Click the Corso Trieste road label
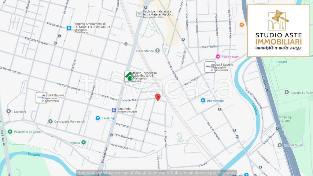The width and height of the screenshot is (313, 176). coord(265,83)
